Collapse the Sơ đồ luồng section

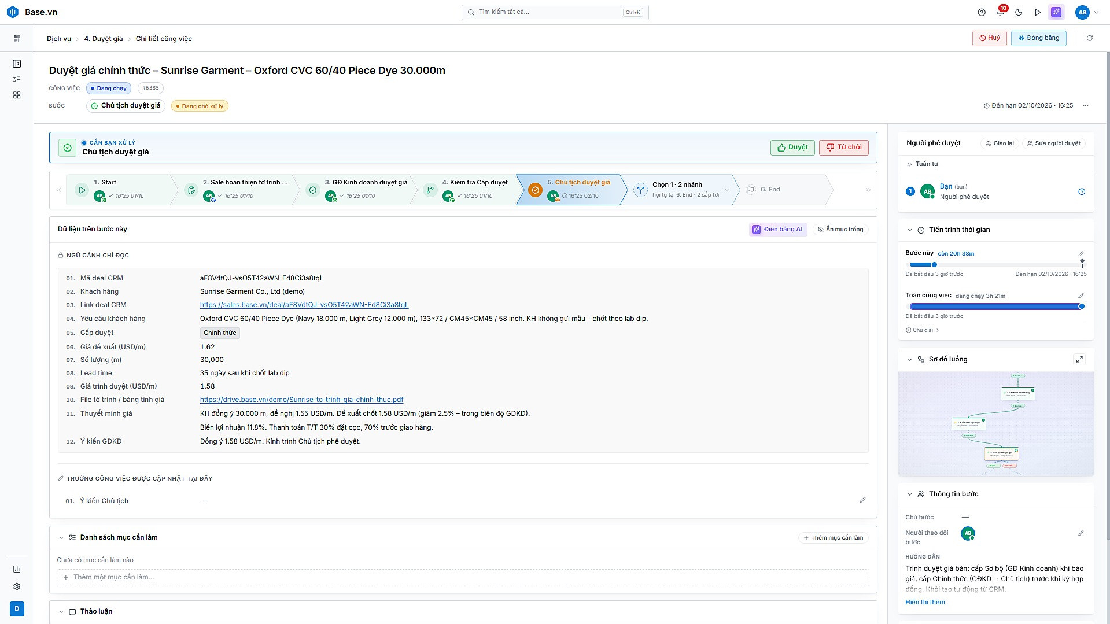point(910,360)
